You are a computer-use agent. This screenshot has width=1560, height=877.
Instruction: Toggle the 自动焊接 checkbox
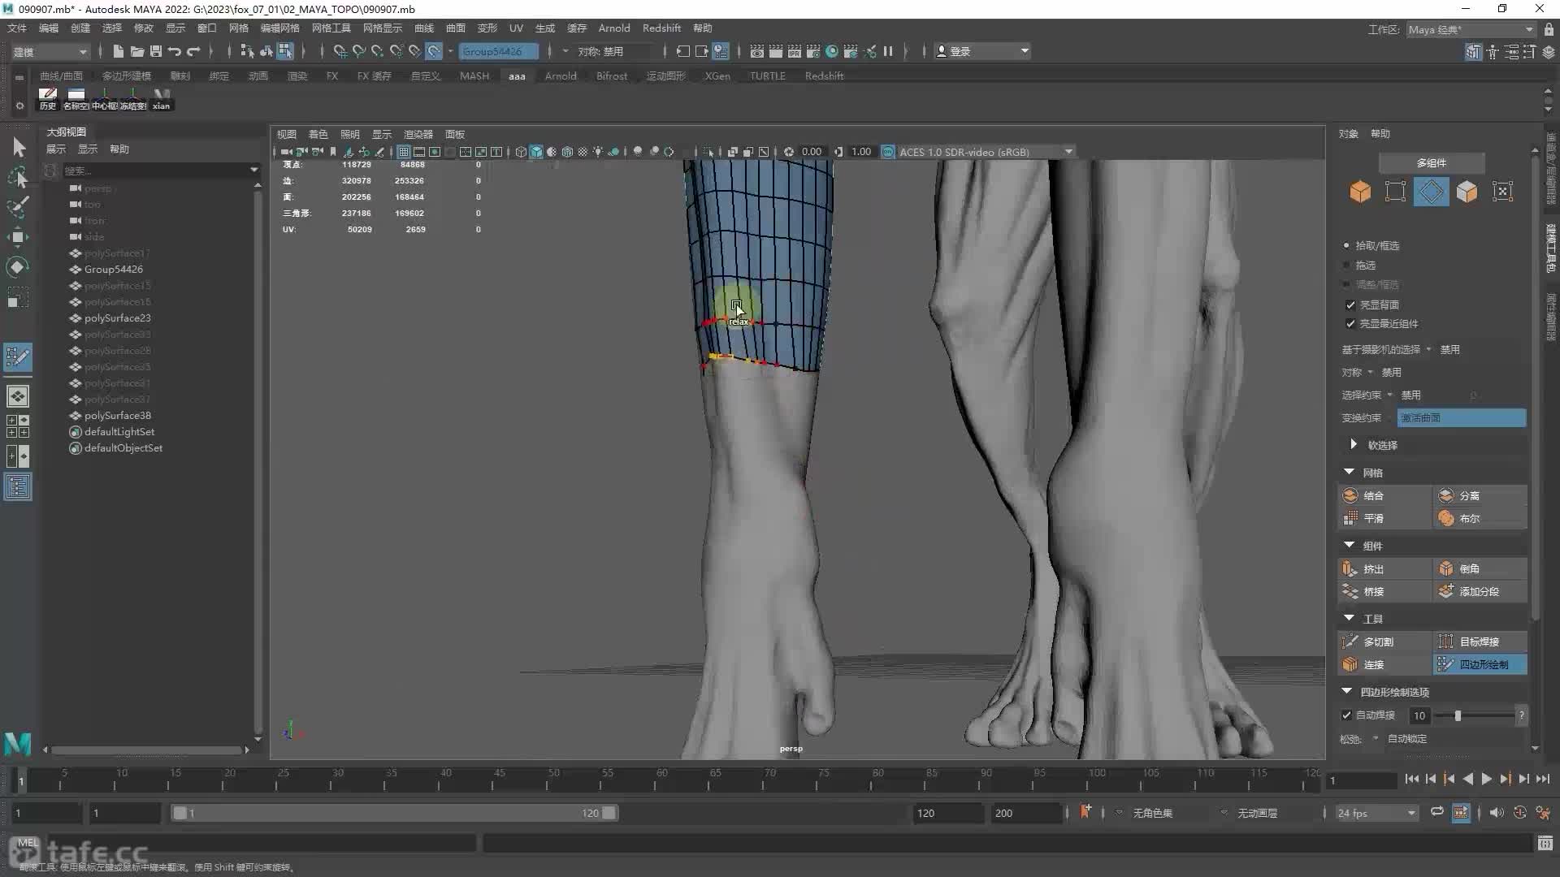(x=1346, y=715)
